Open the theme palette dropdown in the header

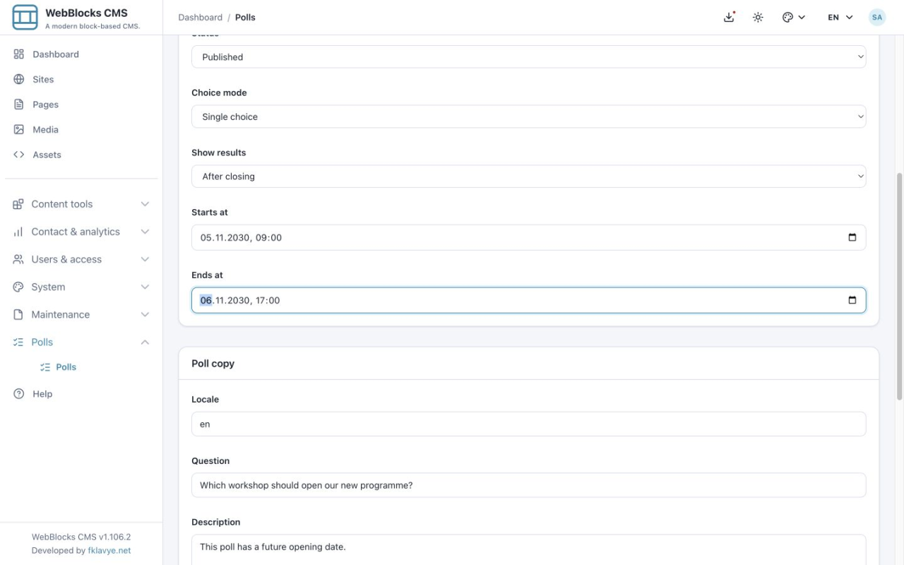point(794,17)
